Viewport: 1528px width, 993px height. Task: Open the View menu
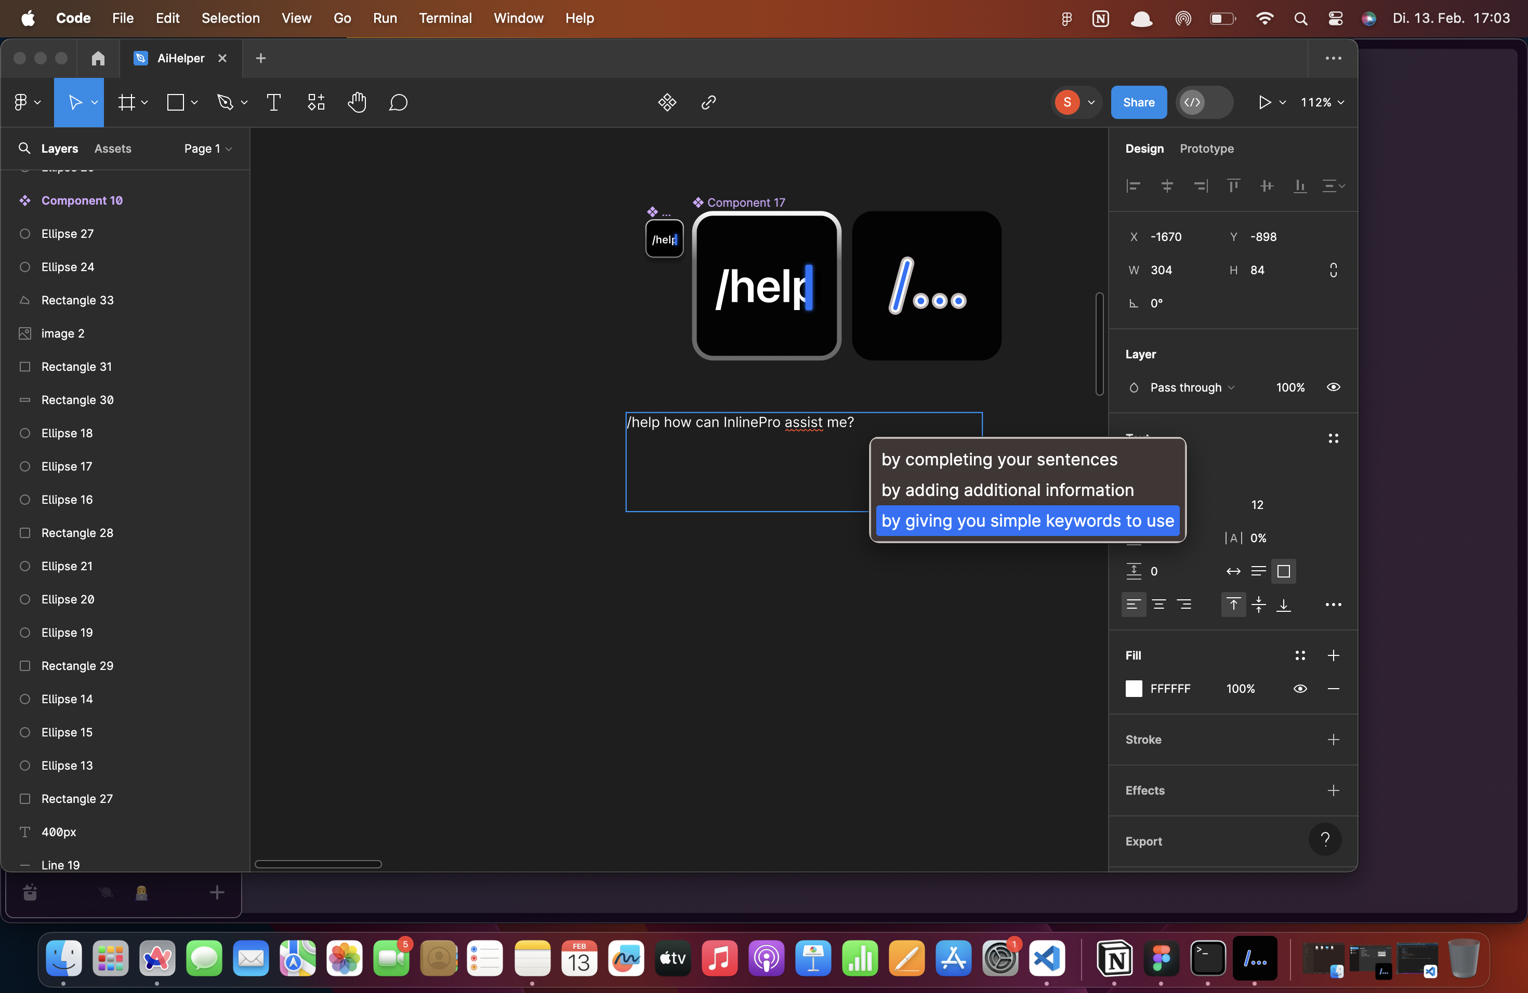[296, 18]
